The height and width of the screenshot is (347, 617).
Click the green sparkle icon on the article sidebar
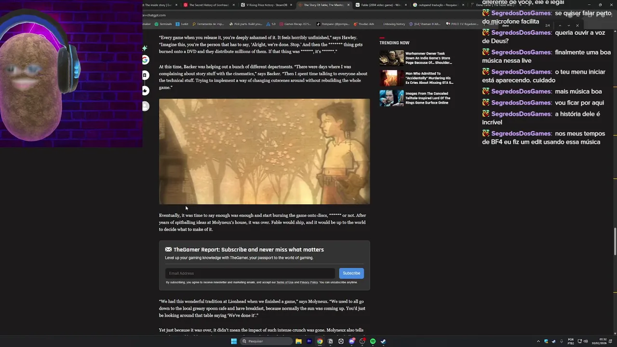point(145,48)
